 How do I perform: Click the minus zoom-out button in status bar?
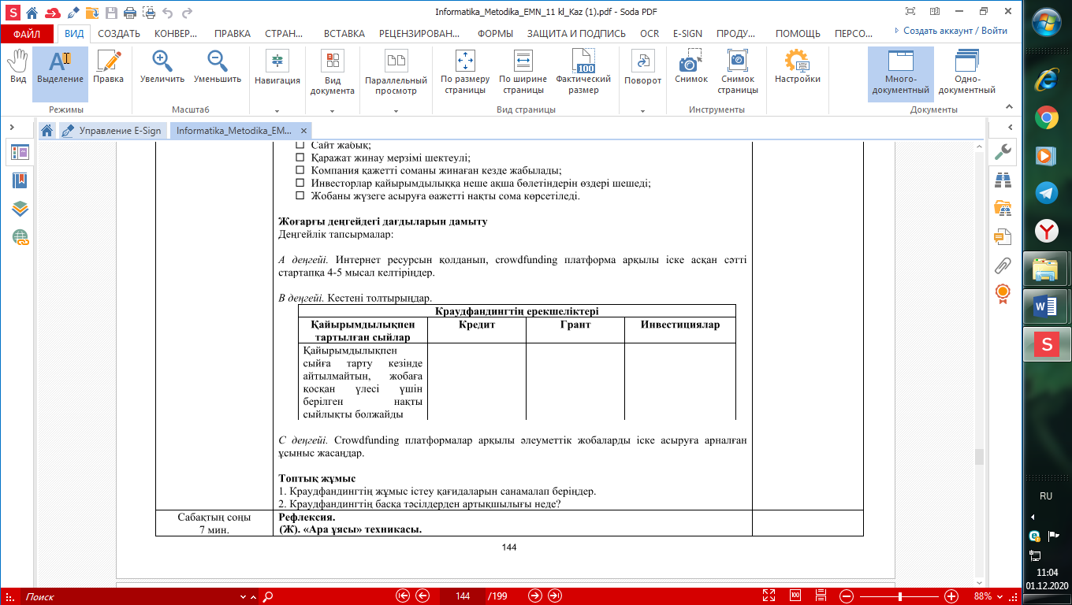[x=846, y=596]
